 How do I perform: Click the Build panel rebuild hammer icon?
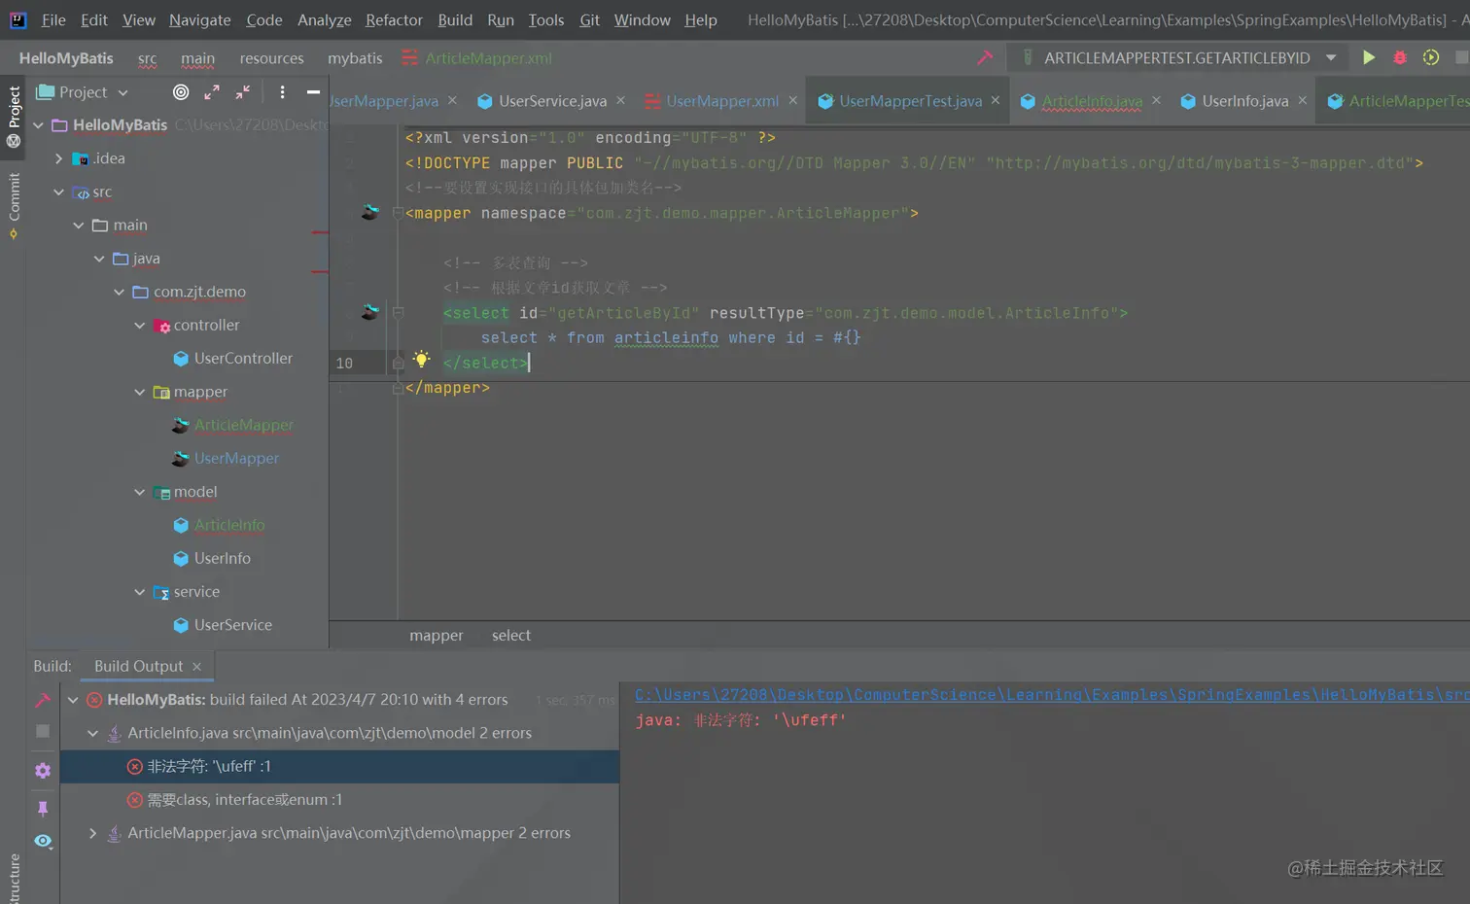click(43, 700)
